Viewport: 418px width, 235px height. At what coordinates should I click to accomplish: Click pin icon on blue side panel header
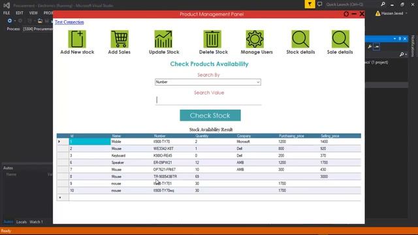tap(400, 39)
